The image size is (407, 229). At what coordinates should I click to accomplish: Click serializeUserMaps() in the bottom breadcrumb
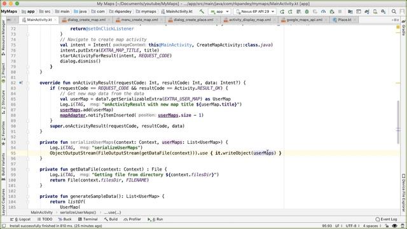coord(78,212)
